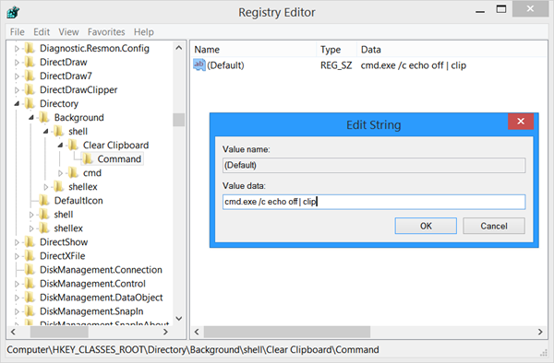
Task: Select the DefaultIcon key
Action: [78, 201]
